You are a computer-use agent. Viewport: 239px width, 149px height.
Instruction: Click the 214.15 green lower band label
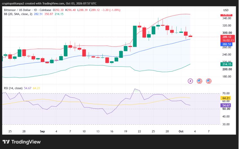[227, 64]
